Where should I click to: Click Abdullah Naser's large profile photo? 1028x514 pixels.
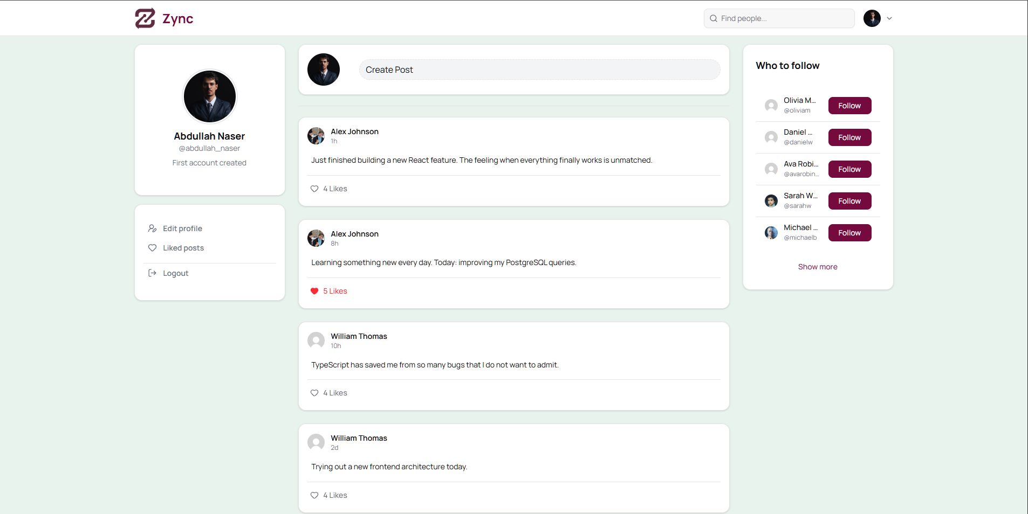(210, 96)
